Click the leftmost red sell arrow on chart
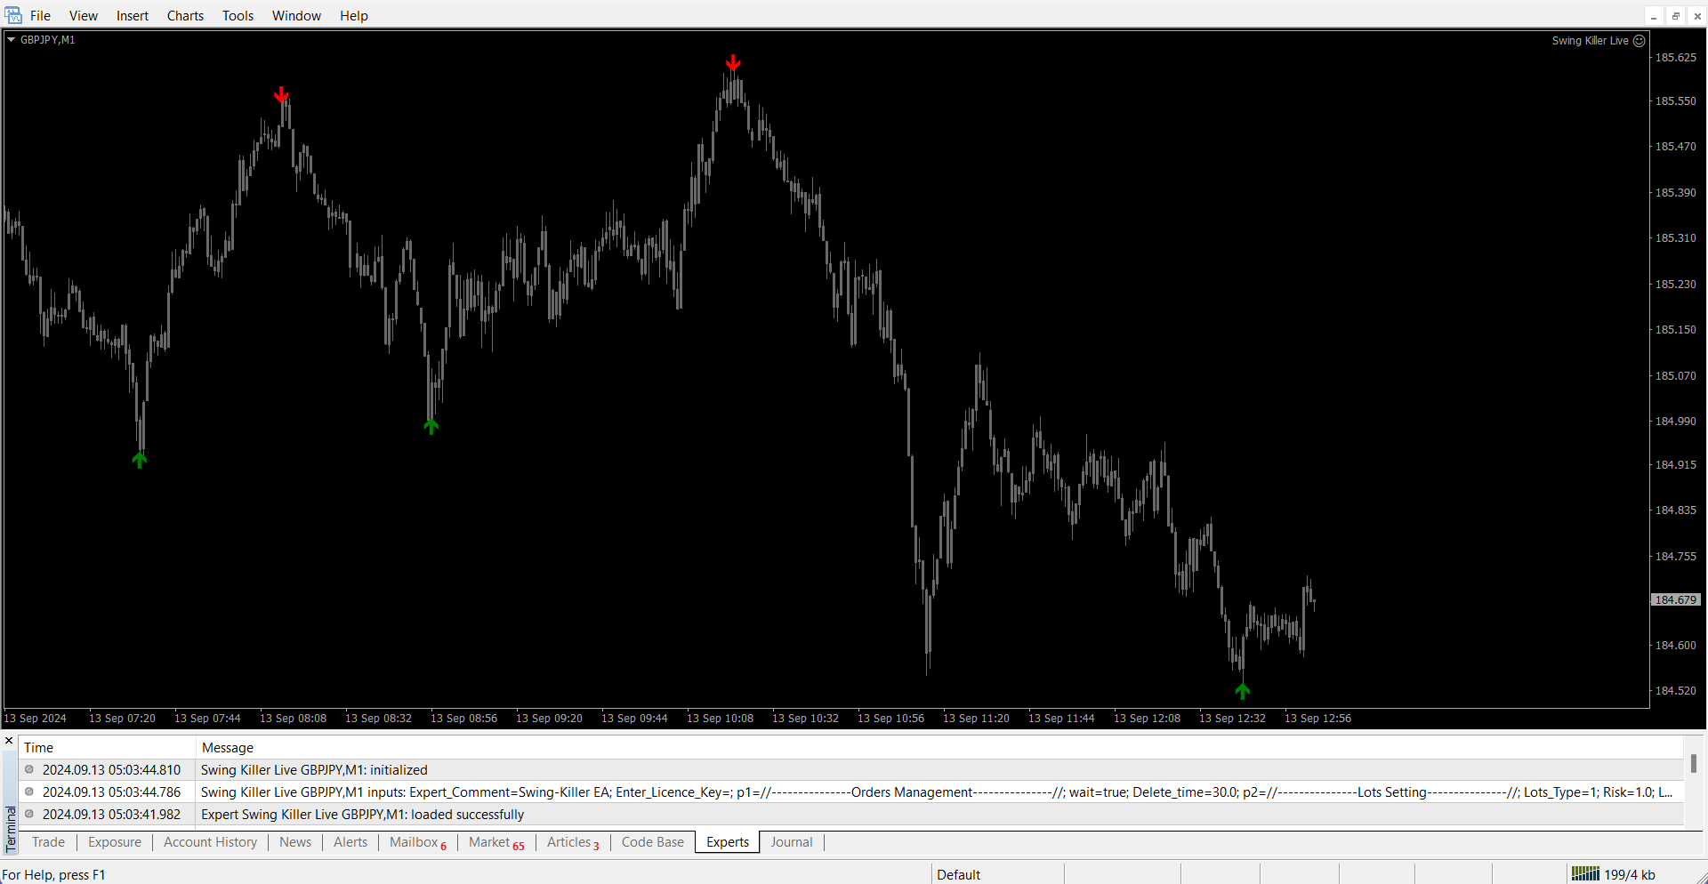 pyautogui.click(x=281, y=94)
